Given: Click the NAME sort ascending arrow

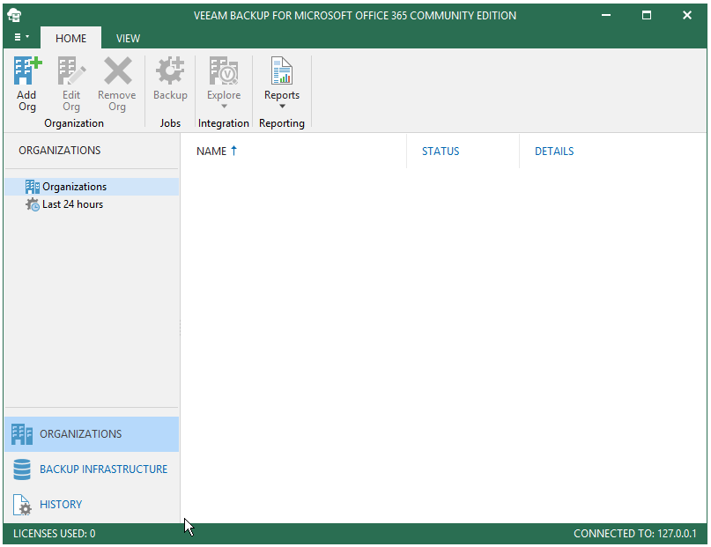Looking at the screenshot, I should coord(234,151).
